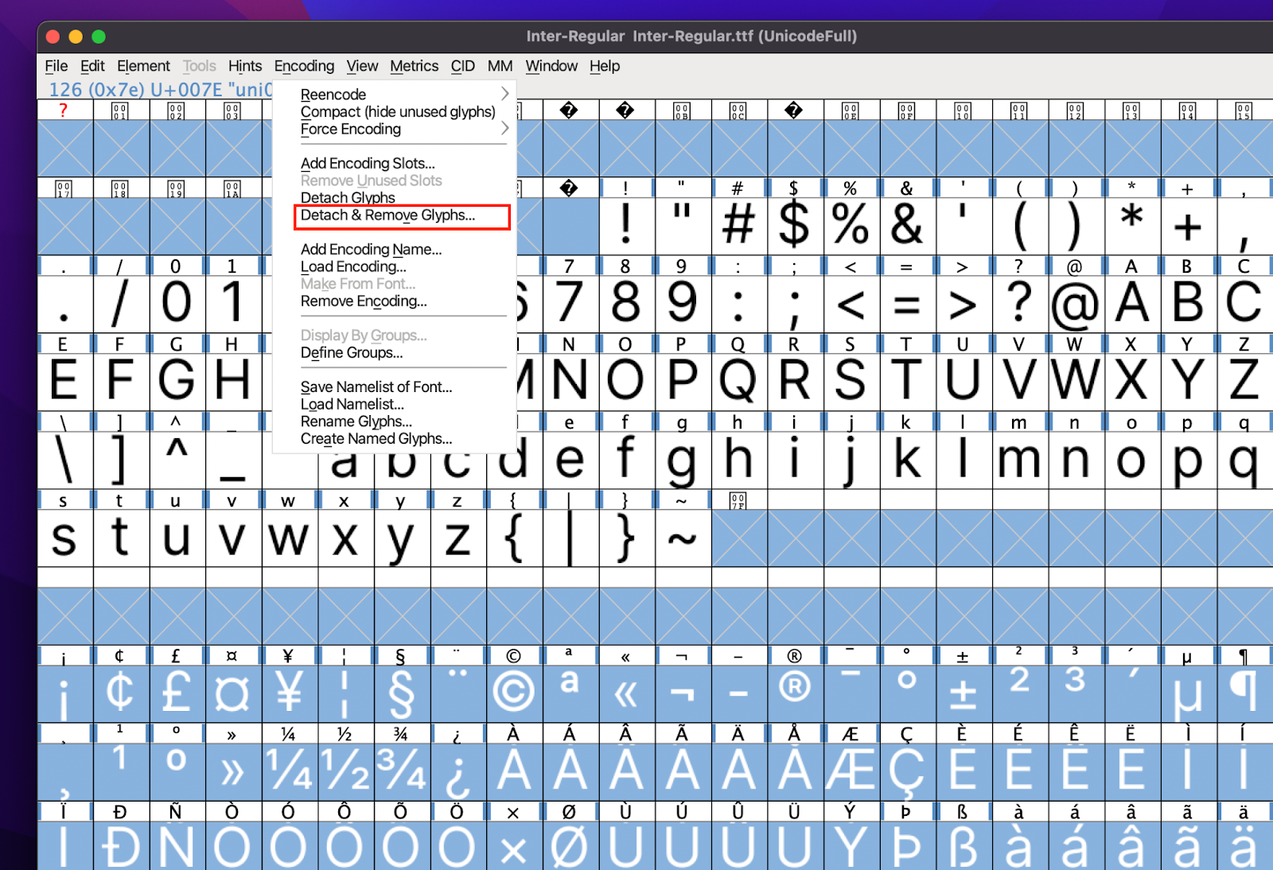Click "Load Namelist..."
1273x870 pixels.
tap(352, 404)
